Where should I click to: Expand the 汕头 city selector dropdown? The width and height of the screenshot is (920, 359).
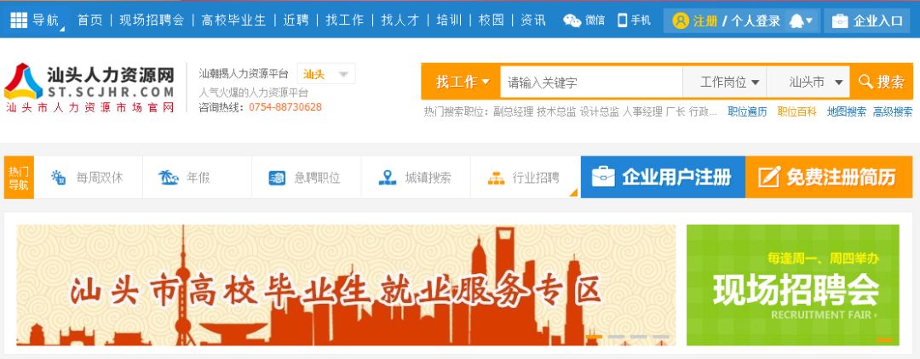tap(326, 74)
